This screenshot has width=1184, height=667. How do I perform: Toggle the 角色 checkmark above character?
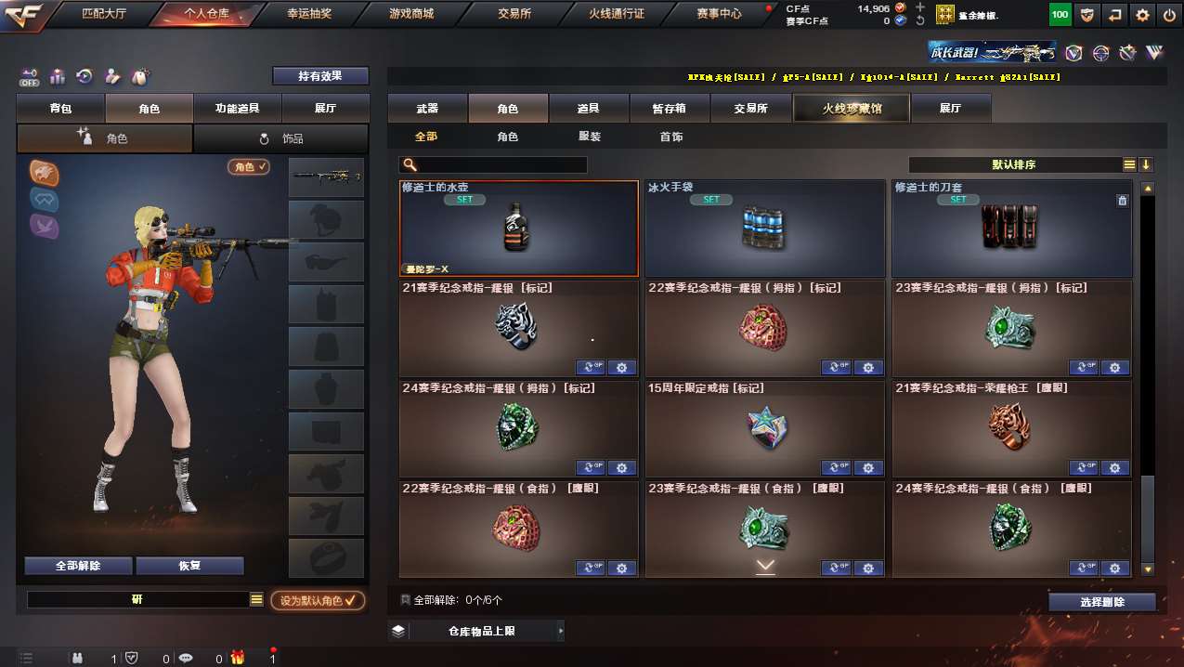pos(249,167)
